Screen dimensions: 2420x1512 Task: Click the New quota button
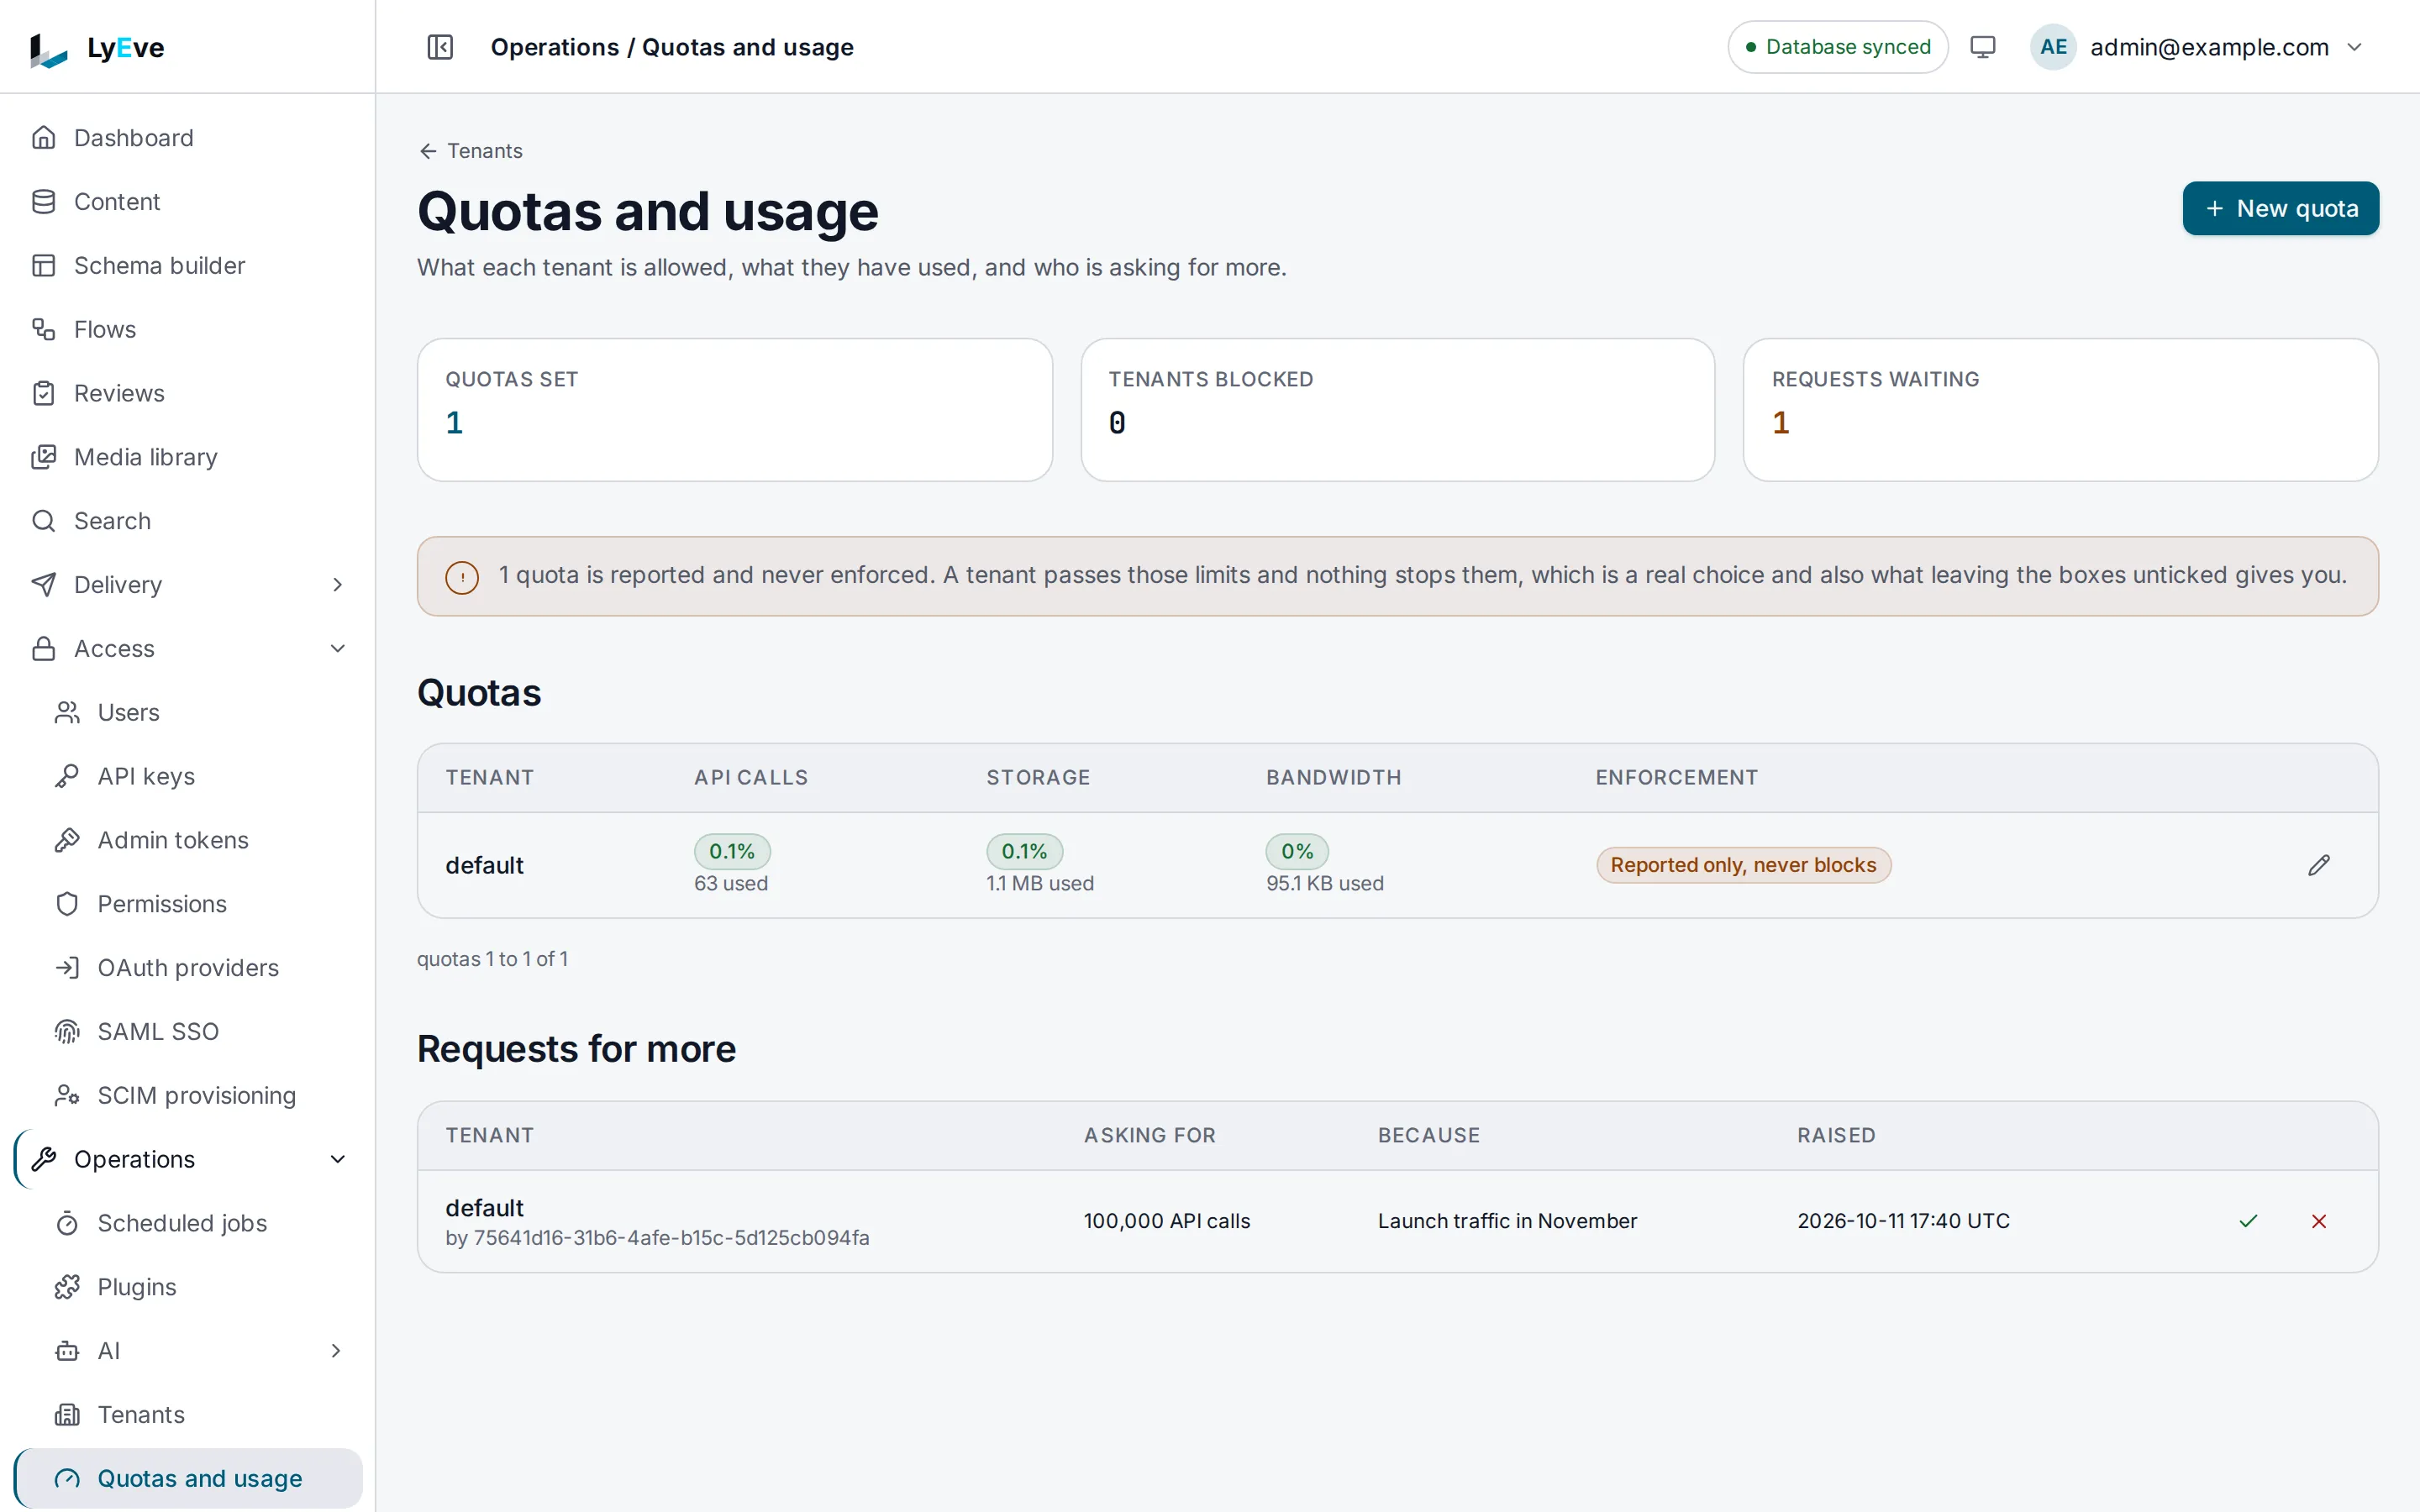(2280, 208)
